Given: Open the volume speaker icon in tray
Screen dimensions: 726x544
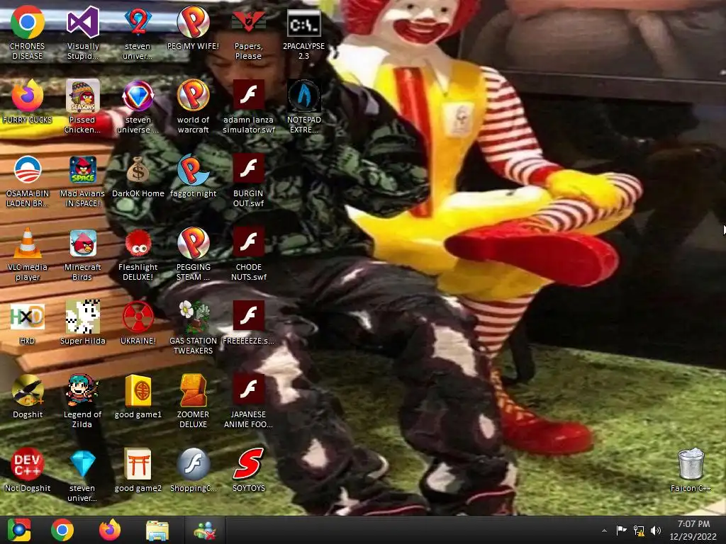Looking at the screenshot, I should pos(656,531).
